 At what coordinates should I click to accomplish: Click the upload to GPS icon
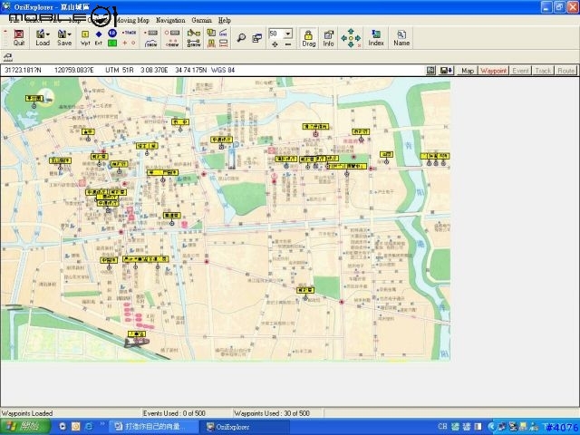click(x=193, y=33)
